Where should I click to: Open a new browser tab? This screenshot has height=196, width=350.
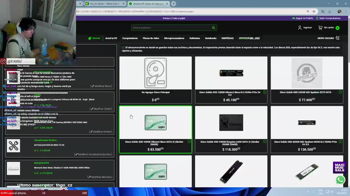point(173,4)
